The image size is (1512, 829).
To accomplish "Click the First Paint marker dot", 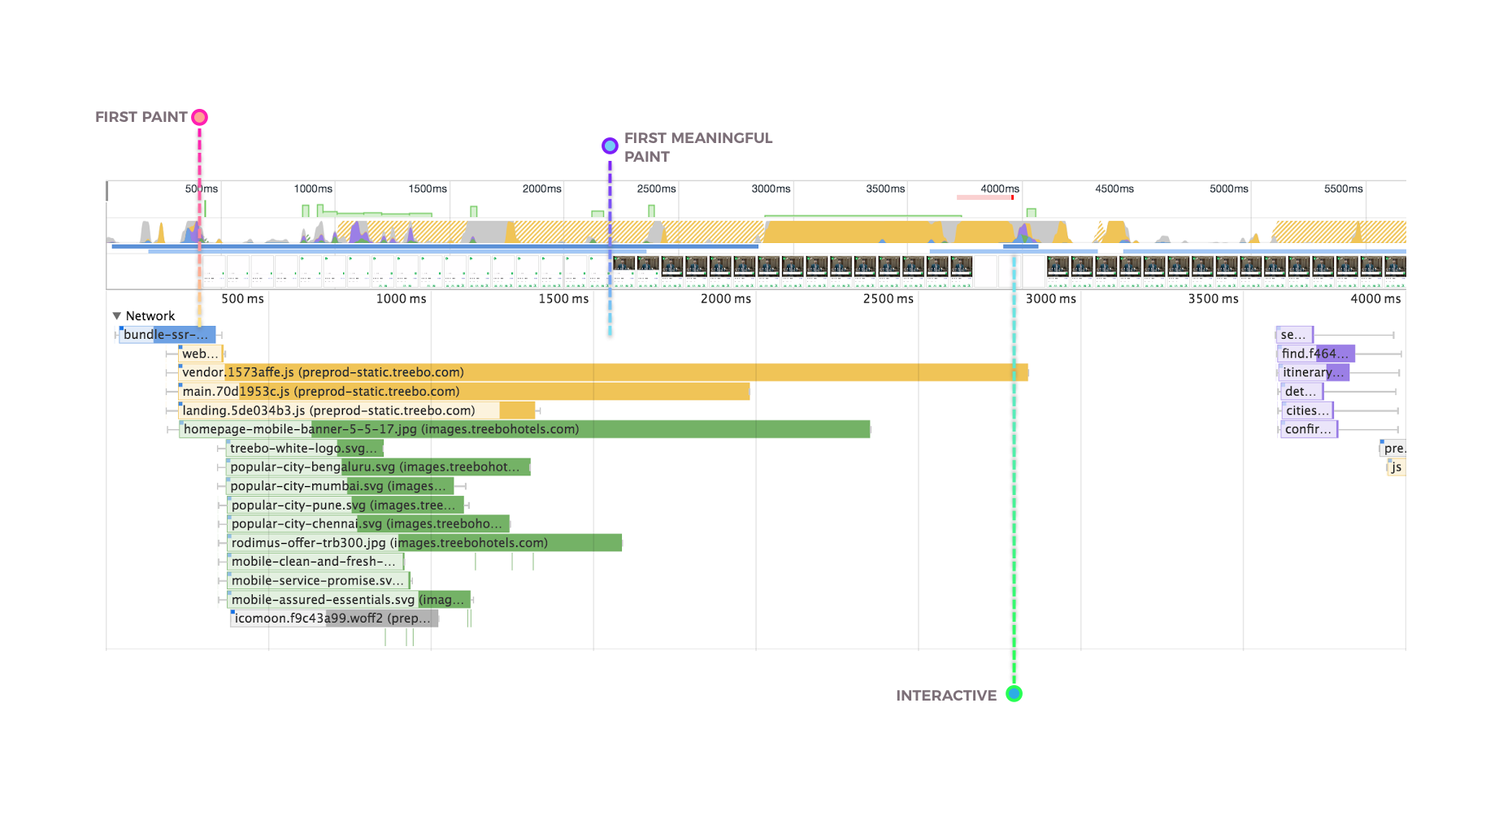I will [199, 118].
